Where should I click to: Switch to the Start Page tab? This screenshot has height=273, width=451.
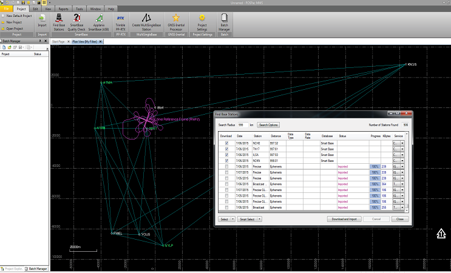click(x=58, y=42)
